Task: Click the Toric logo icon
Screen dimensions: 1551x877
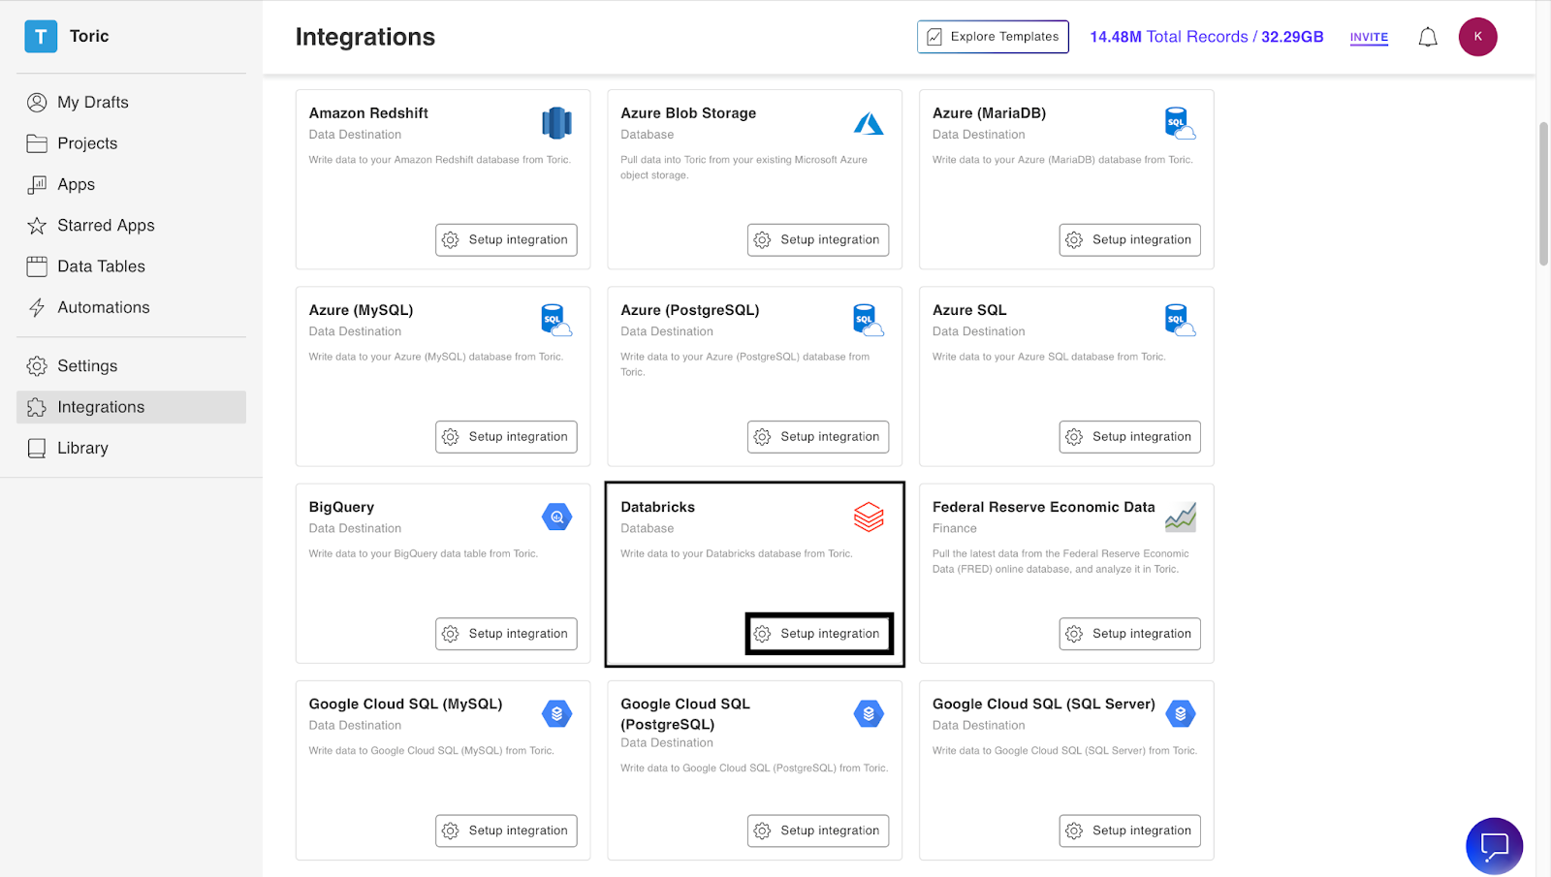Action: click(41, 37)
